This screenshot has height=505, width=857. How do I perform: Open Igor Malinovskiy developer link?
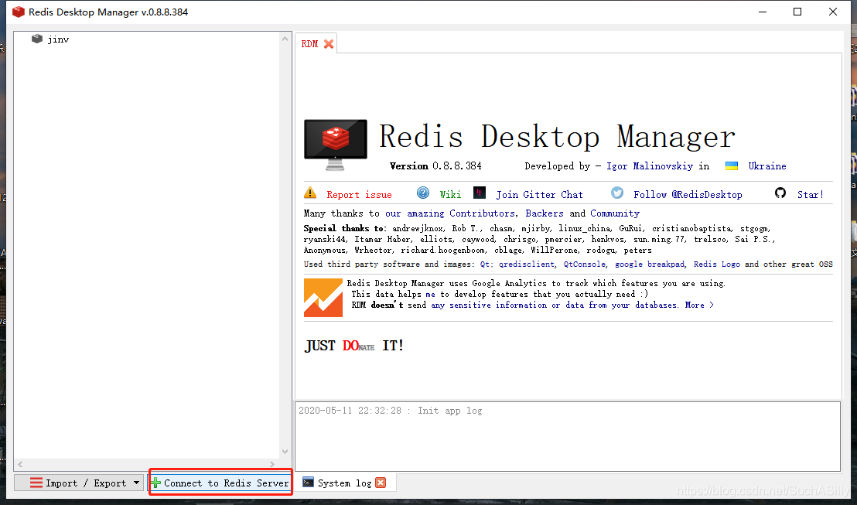(649, 166)
